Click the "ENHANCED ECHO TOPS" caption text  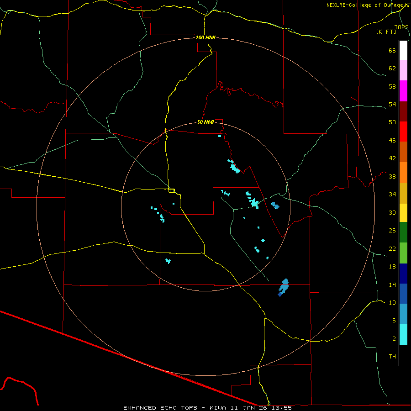(x=160, y=408)
